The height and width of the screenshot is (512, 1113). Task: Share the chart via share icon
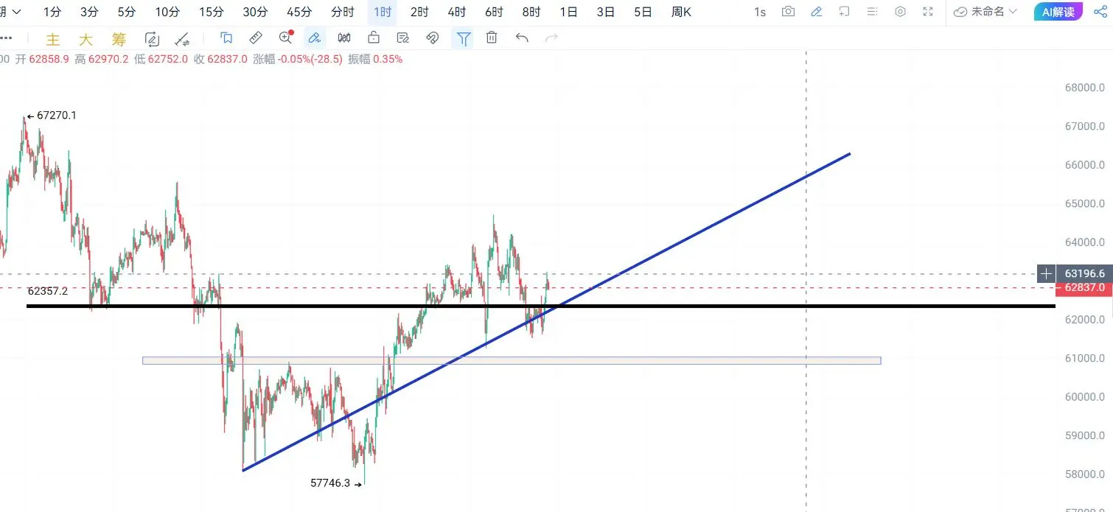click(x=1100, y=12)
